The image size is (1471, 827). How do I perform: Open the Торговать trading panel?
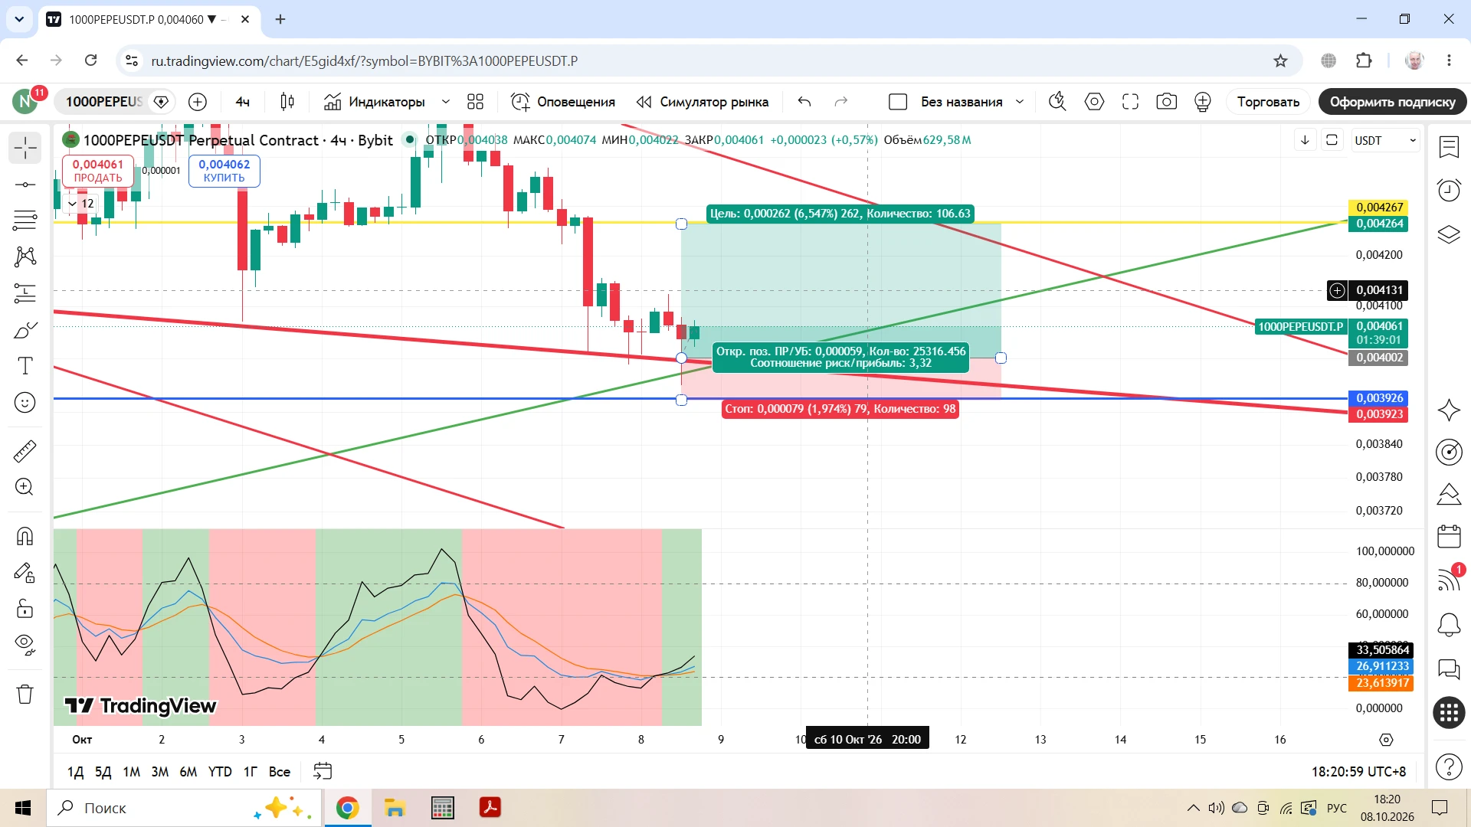pos(1268,102)
